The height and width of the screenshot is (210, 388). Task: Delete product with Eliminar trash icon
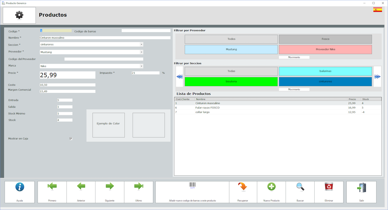click(x=329, y=187)
